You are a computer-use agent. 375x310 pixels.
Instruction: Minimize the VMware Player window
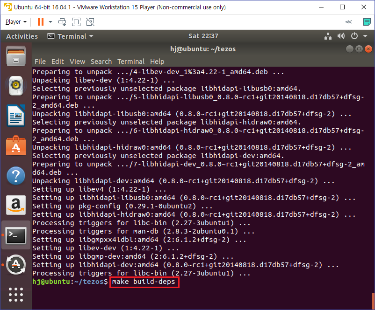point(321,7)
